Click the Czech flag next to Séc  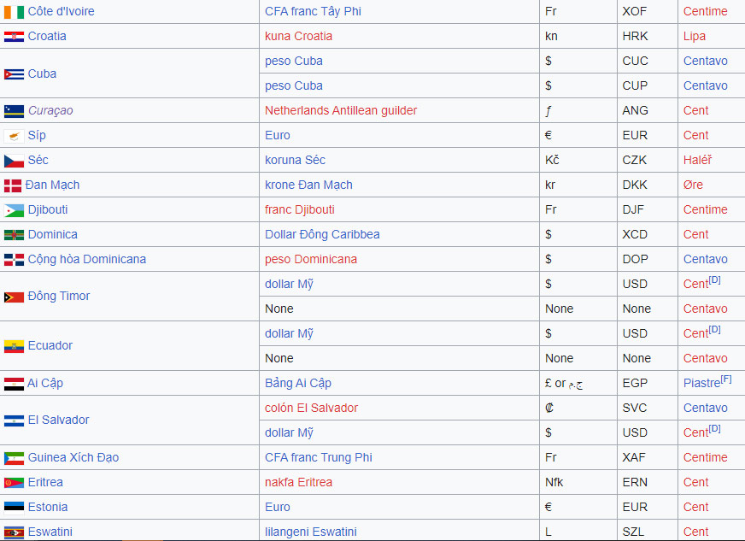14,161
